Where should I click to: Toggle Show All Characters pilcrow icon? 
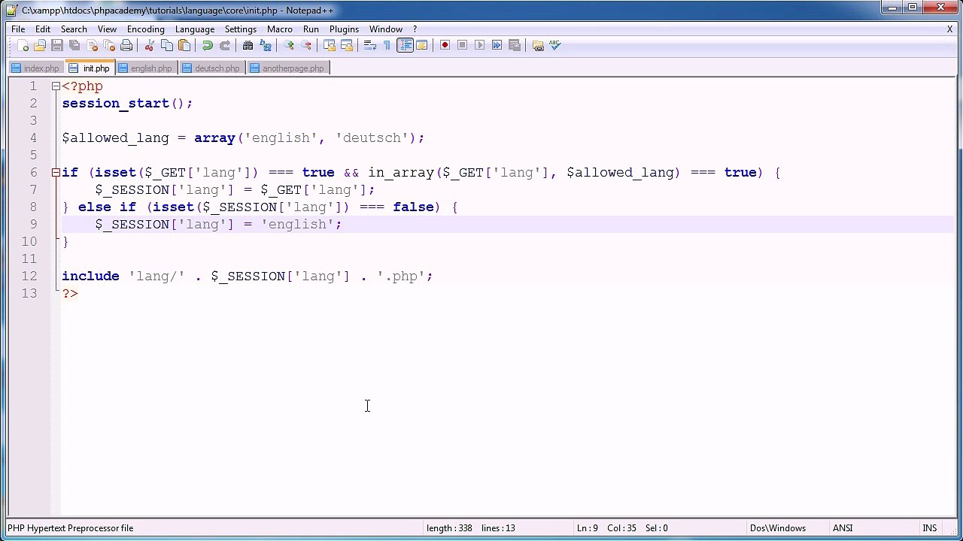387,46
